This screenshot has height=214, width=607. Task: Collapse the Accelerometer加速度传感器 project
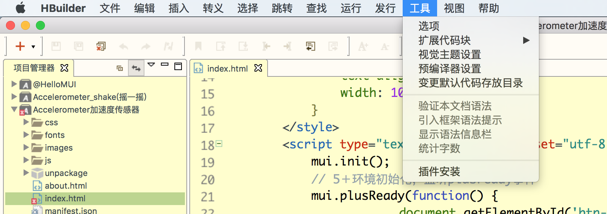(14, 109)
